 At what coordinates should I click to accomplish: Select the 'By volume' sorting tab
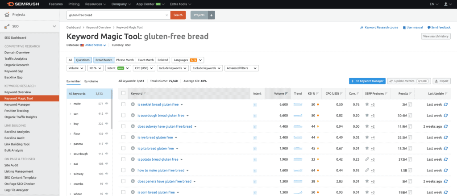[91, 81]
